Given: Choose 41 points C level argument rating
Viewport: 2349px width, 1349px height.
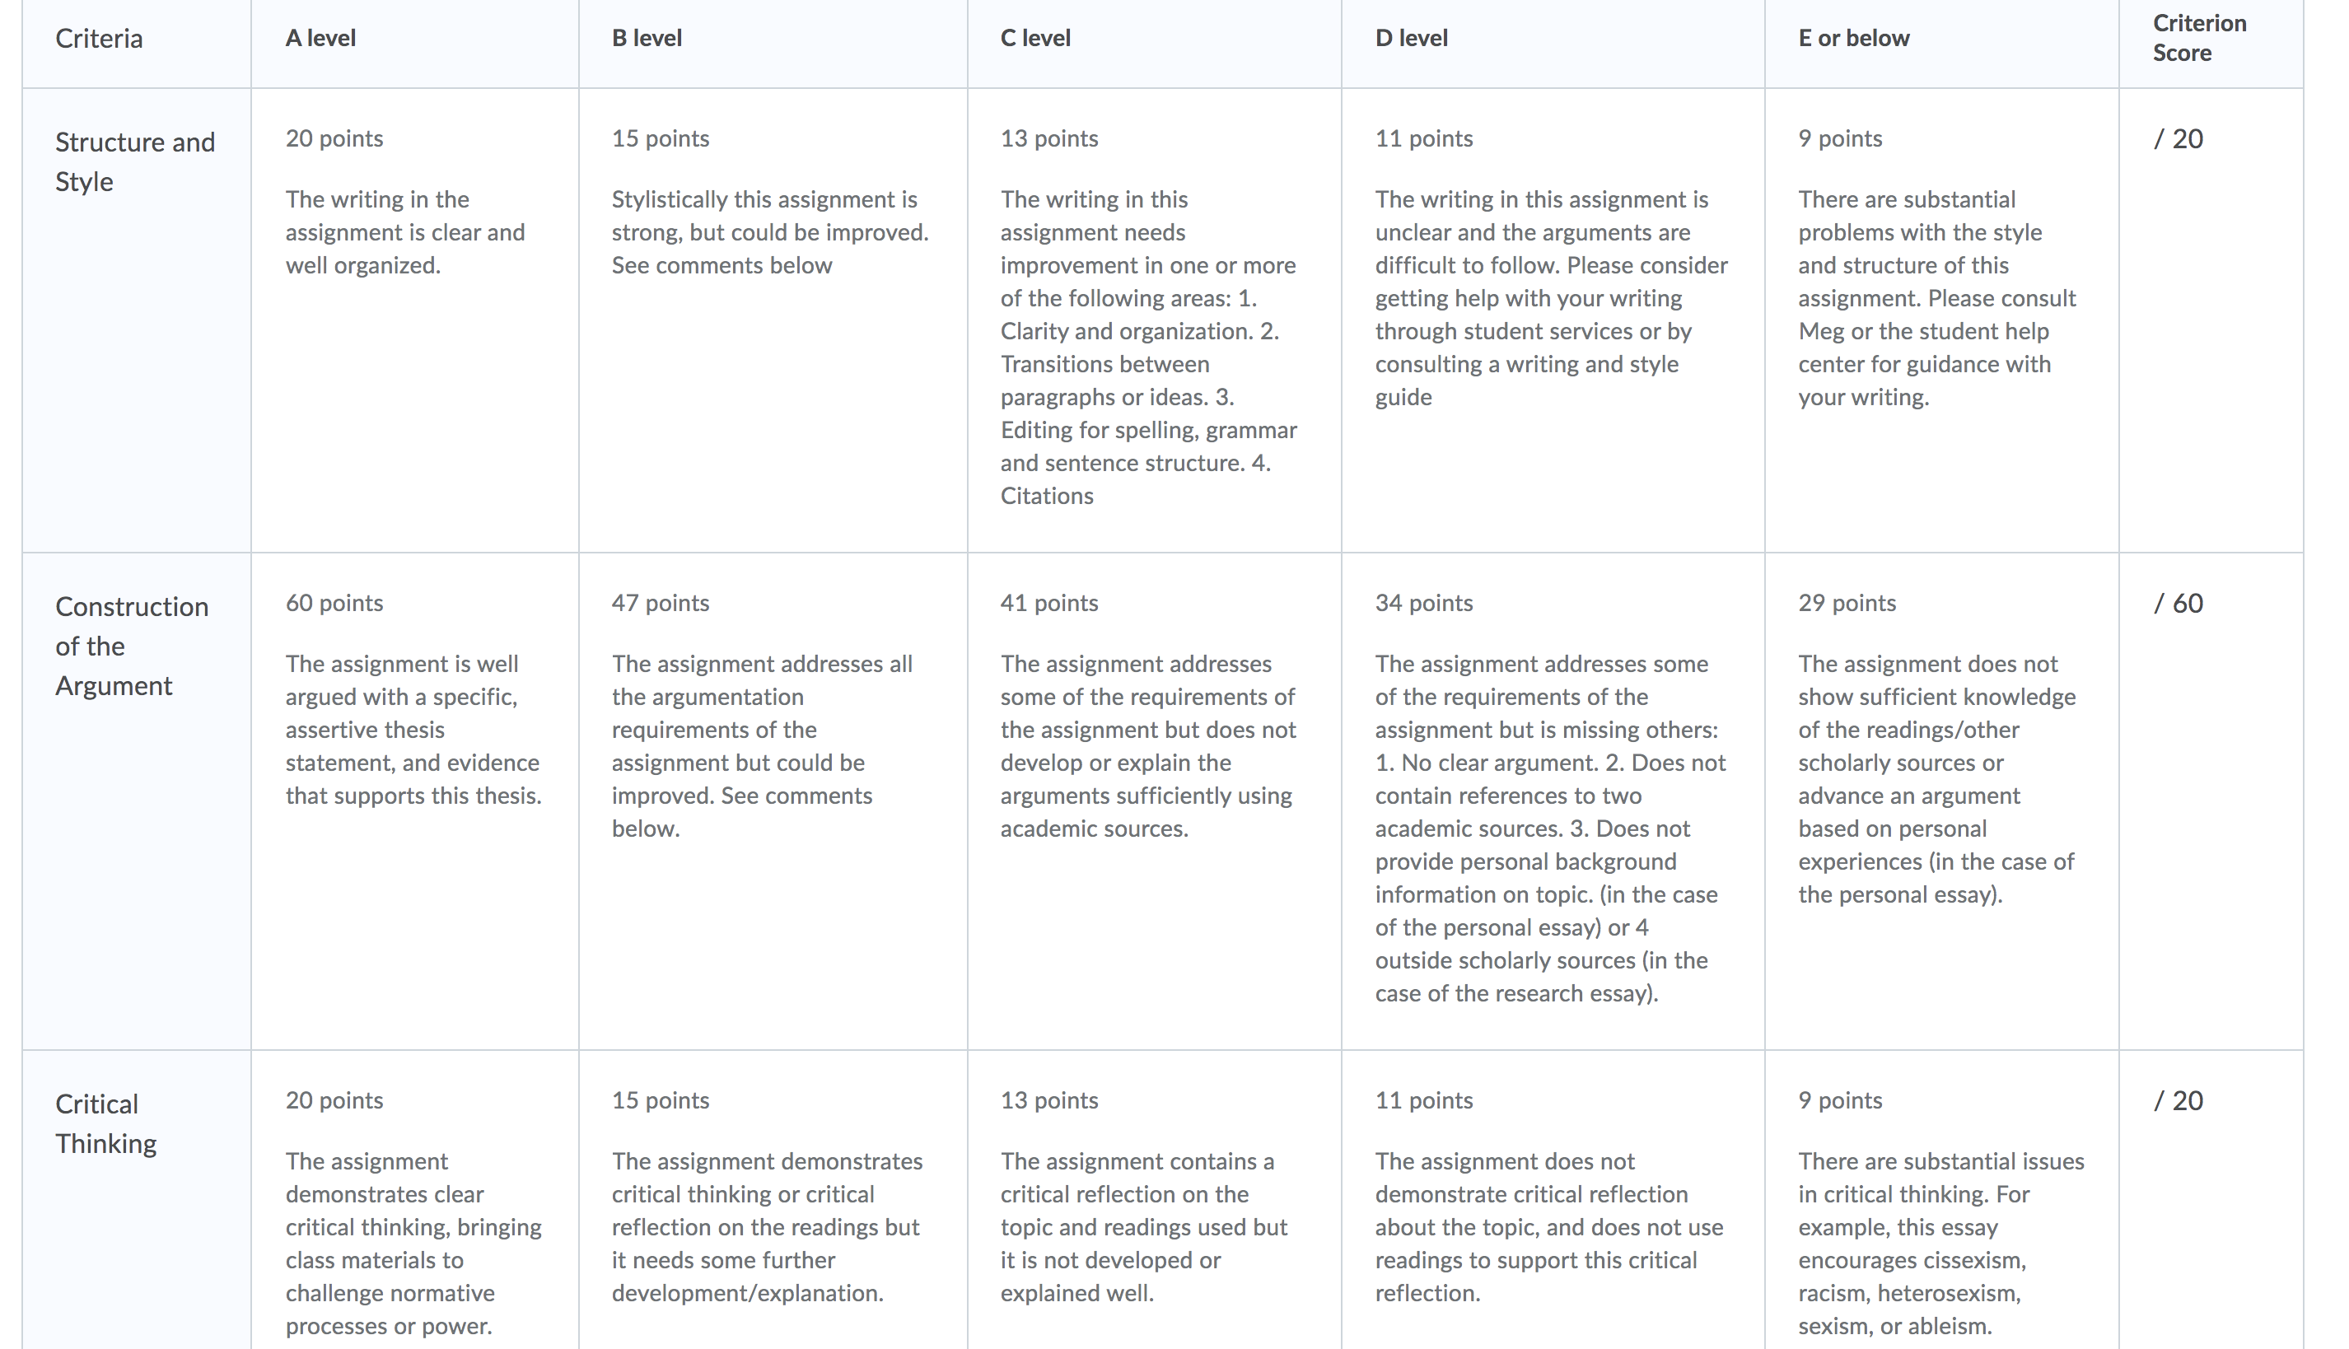Looking at the screenshot, I should tap(1155, 801).
